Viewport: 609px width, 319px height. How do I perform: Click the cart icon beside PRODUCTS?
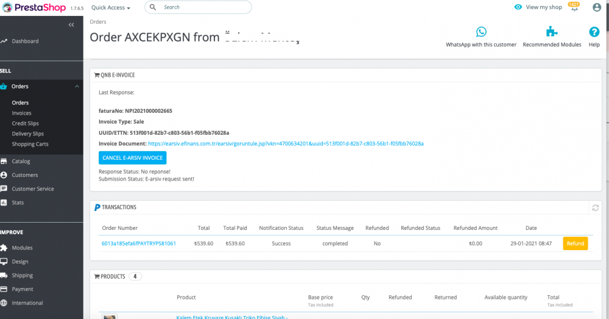tap(97, 276)
